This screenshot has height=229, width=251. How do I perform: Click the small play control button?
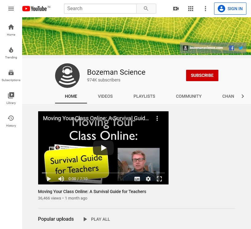tap(49, 179)
